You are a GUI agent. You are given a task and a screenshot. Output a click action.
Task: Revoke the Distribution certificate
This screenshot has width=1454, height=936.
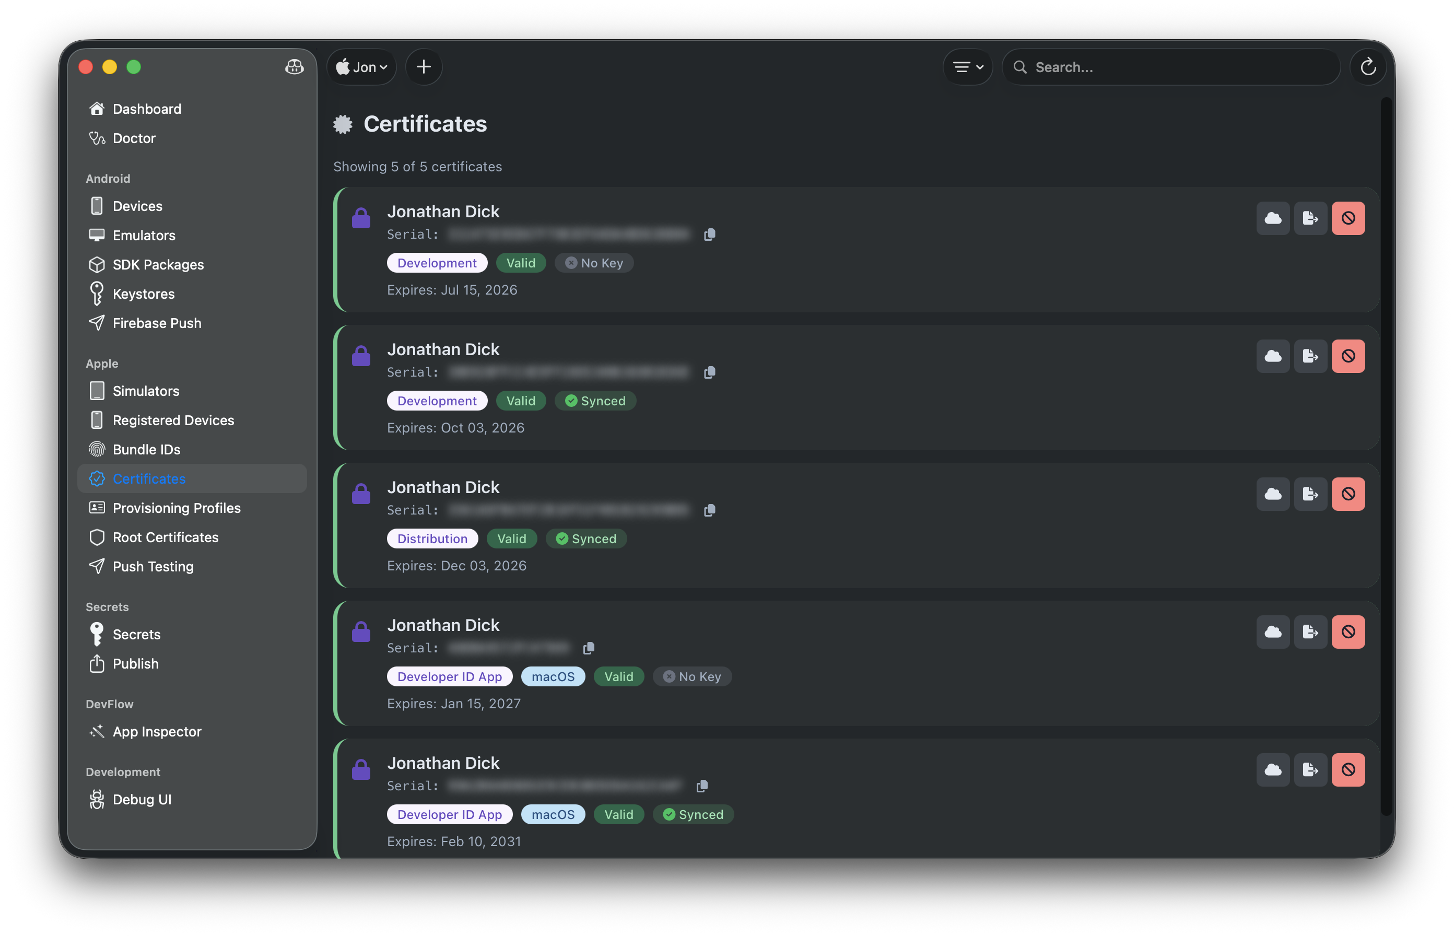point(1347,494)
